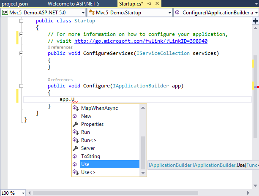This screenshot has height=196, width=259.
Task: Collapse the Startup class outline
Action: tap(21, 21)
